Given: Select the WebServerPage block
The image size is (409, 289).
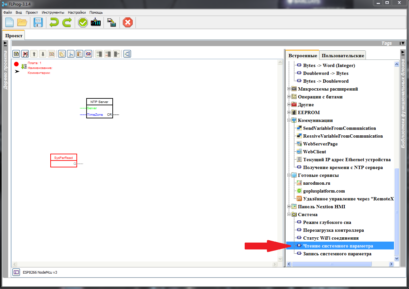Looking at the screenshot, I should click(320, 144).
